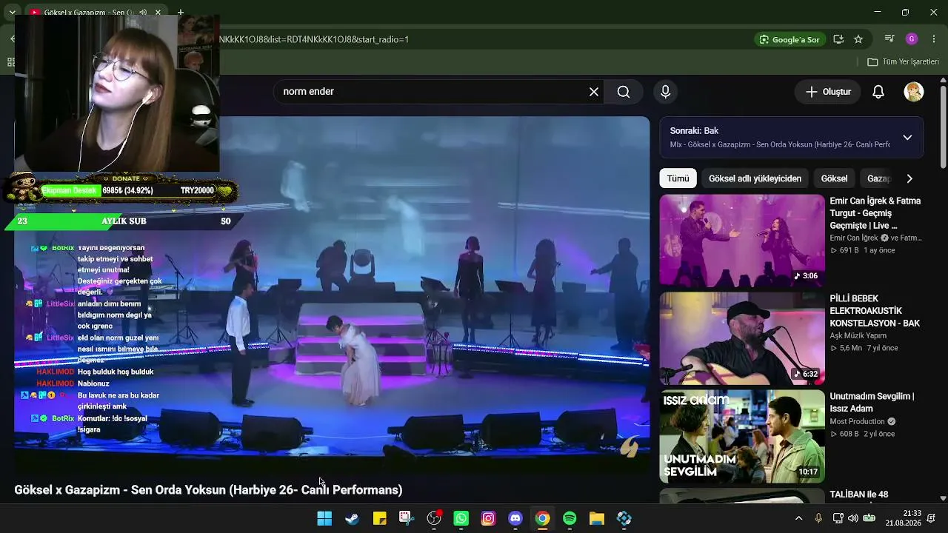Click the address bar URL text
Image resolution: width=948 pixels, height=533 pixels.
point(314,39)
